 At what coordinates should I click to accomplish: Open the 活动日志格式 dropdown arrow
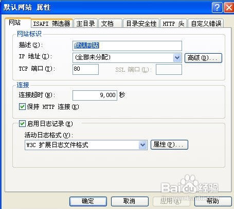(143, 145)
